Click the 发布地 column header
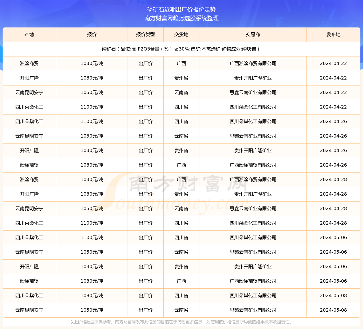 333,34
